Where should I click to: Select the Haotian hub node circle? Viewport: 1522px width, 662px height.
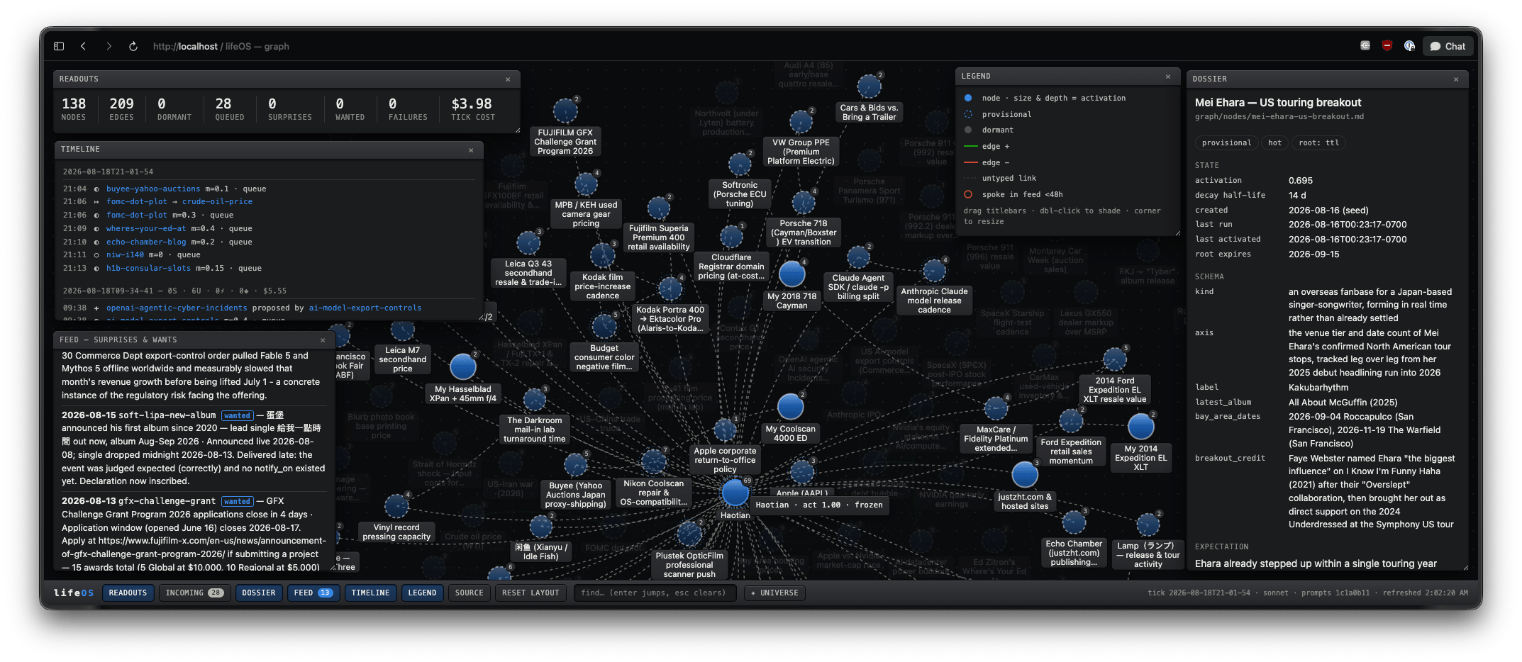pyautogui.click(x=735, y=493)
